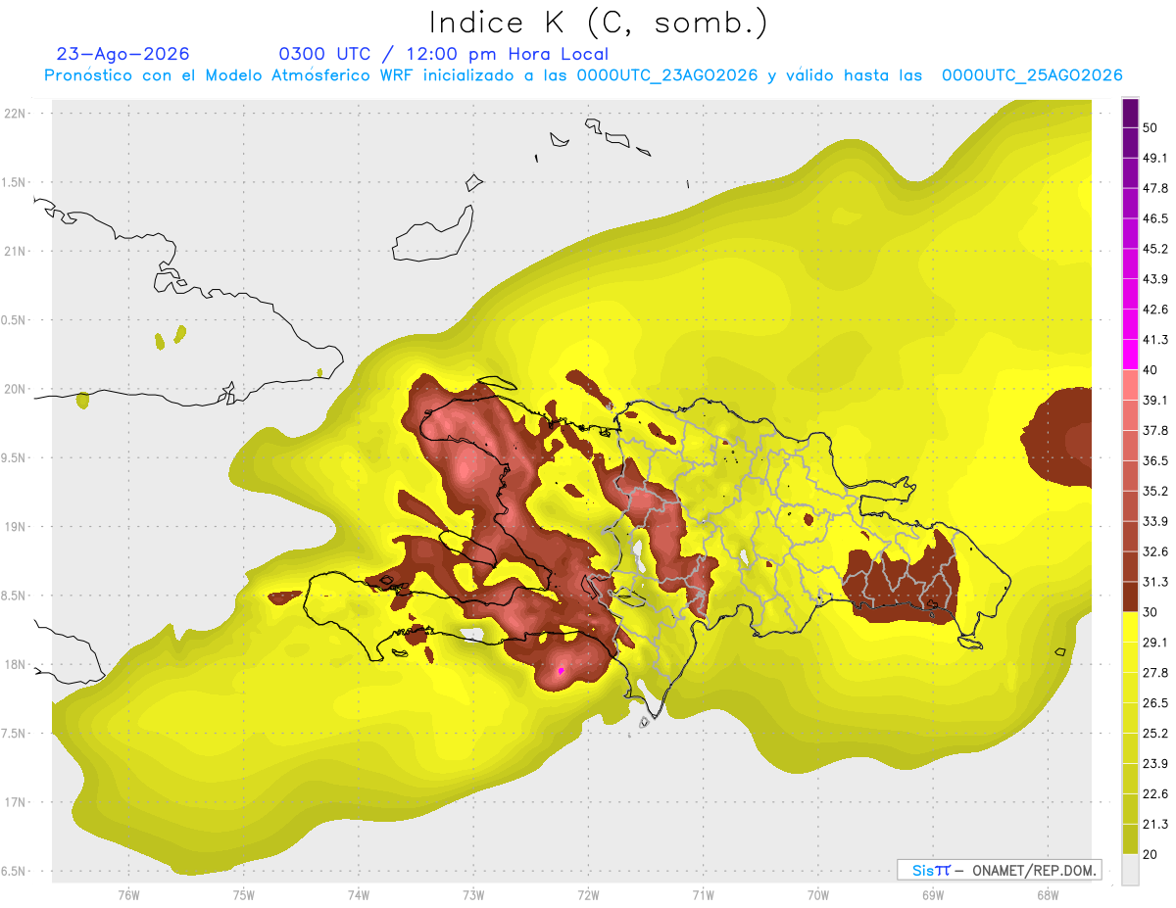The width and height of the screenshot is (1176, 908).
Task: Click the "0000UTC_23AGO2026" initialization time text
Action: 667,75
